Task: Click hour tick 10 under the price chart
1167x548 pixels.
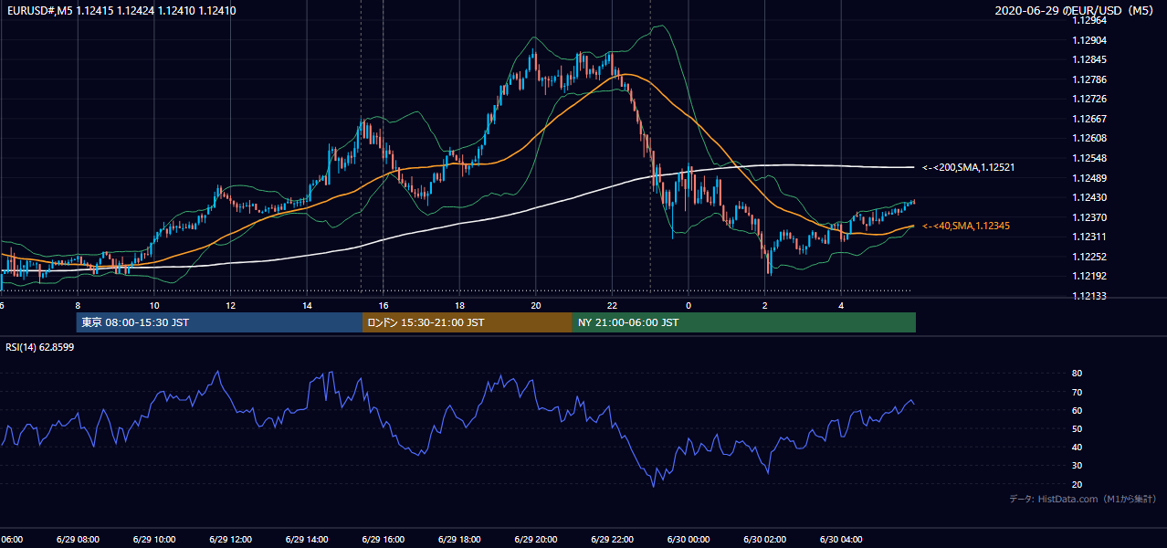Action: coord(154,305)
